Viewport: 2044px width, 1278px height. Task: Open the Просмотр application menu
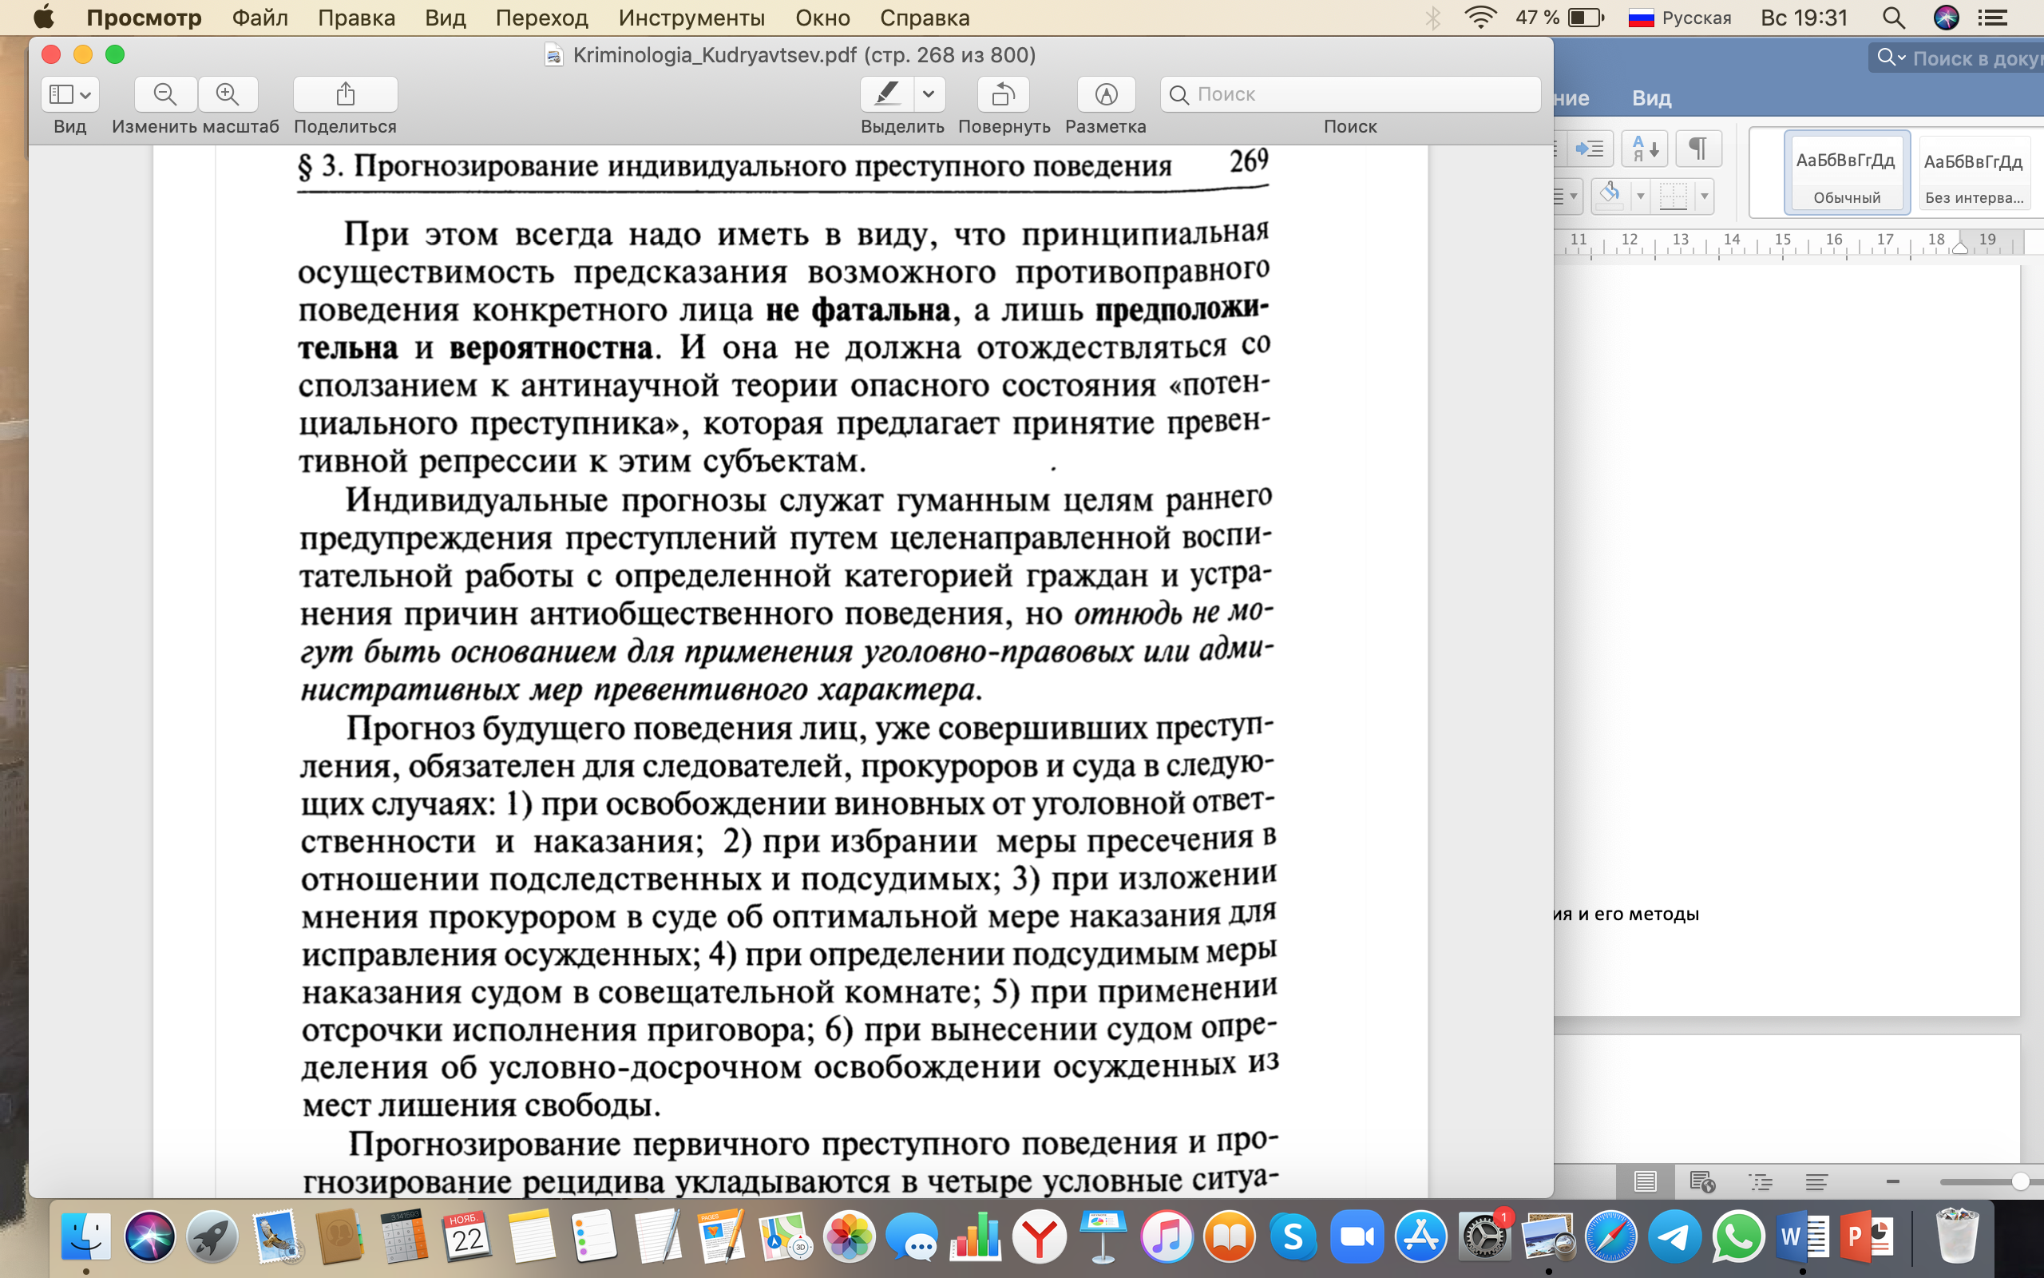(x=145, y=18)
